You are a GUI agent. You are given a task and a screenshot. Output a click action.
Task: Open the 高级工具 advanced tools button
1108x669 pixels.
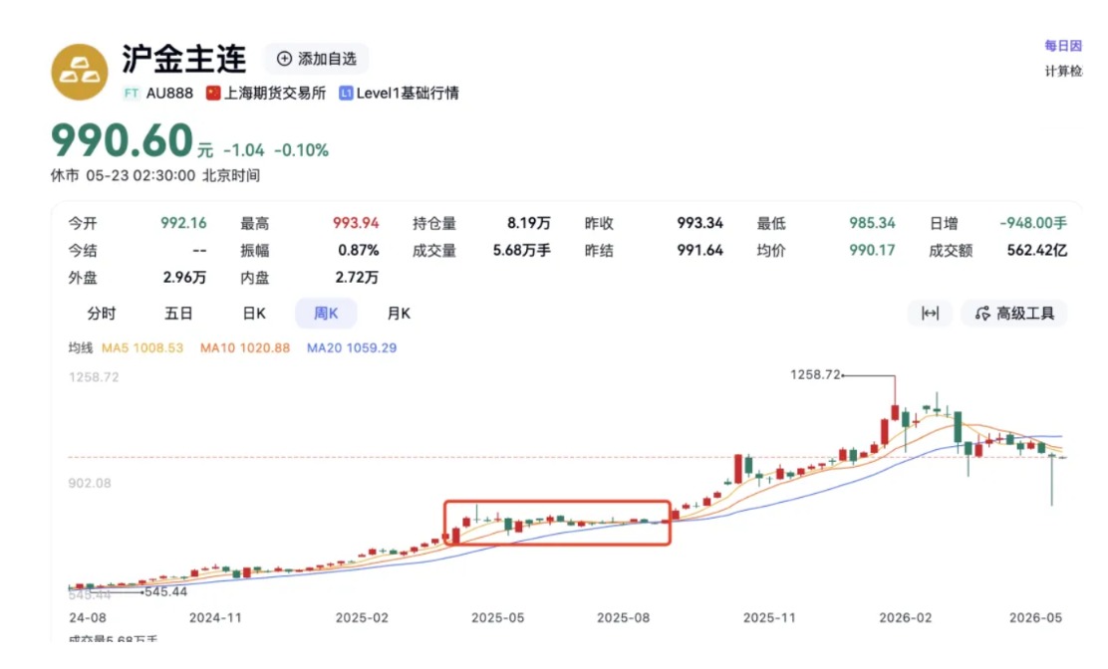(x=1014, y=314)
